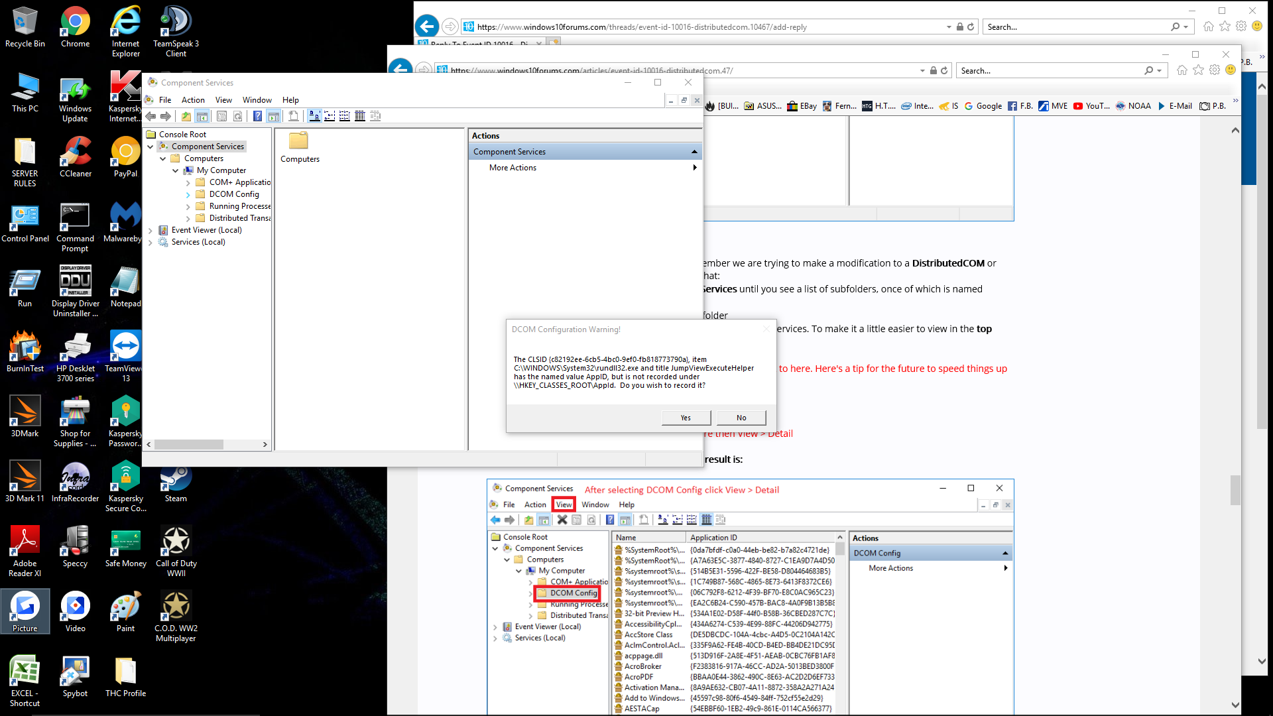Switch to List view icon in toolbar
Viewport: 1273px width, 716px height.
(x=345, y=117)
